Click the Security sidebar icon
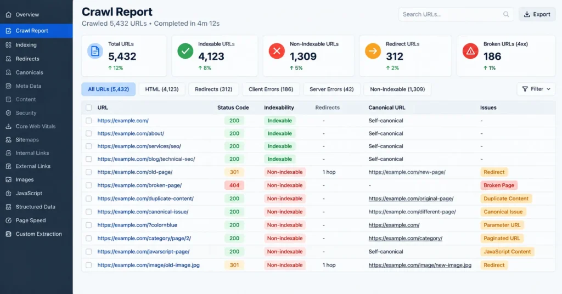This screenshot has height=294, width=562. [x=8, y=113]
